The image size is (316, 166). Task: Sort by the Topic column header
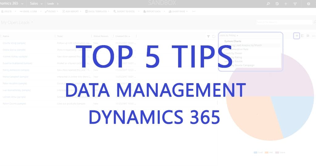tap(60, 36)
